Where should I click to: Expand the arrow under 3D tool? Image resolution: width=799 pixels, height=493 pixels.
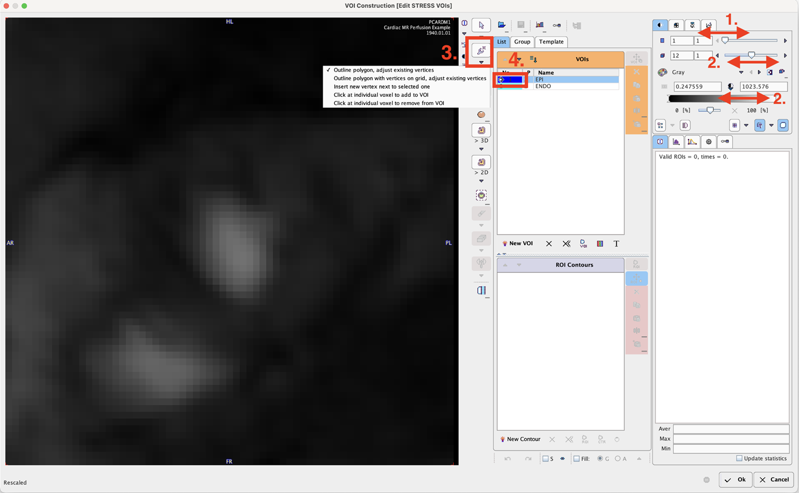481,149
